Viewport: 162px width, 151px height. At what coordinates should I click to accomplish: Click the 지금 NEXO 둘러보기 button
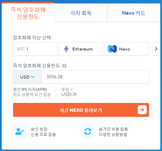[x=81, y=110]
